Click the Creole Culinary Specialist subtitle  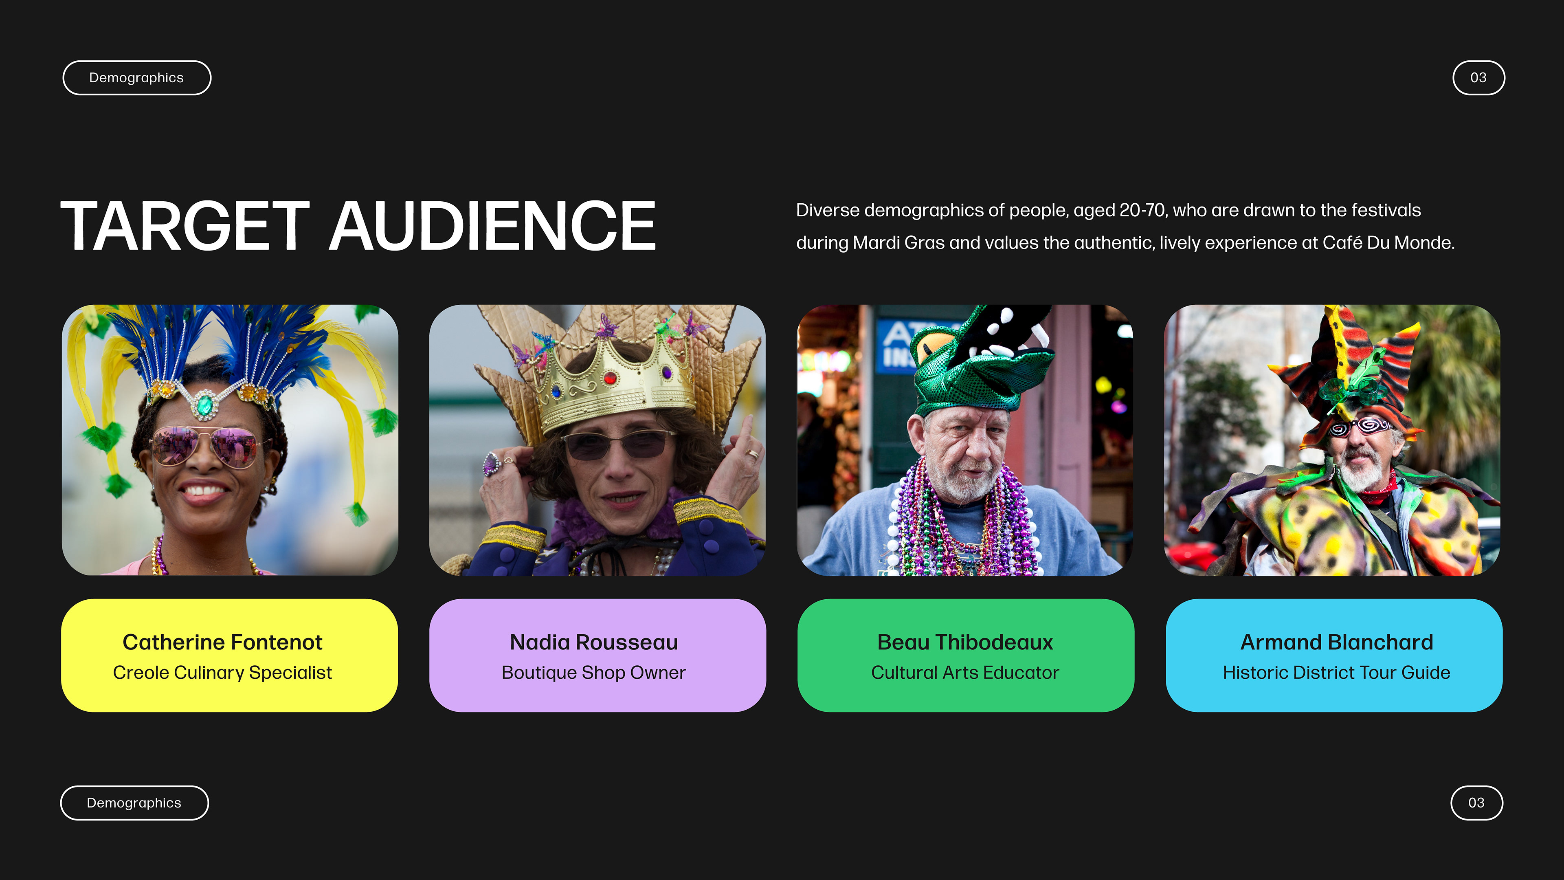[222, 673]
